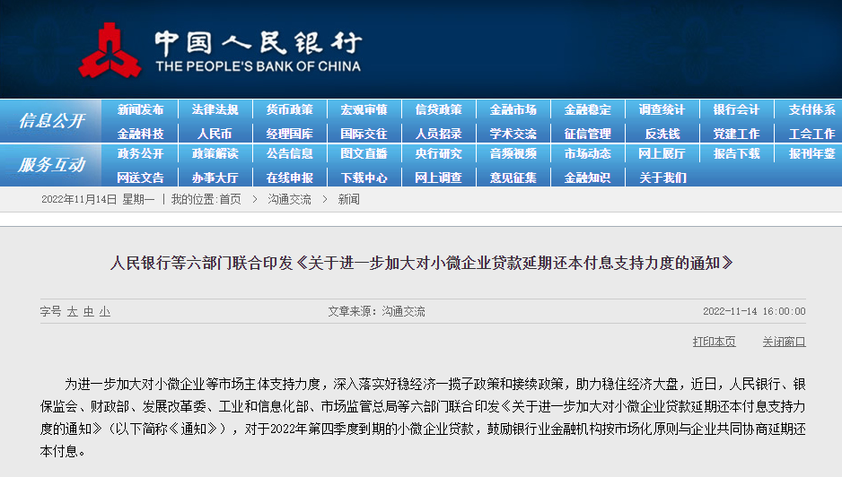The width and height of the screenshot is (842, 477).
Task: Go to 党建工作 section
Action: pyautogui.click(x=736, y=134)
